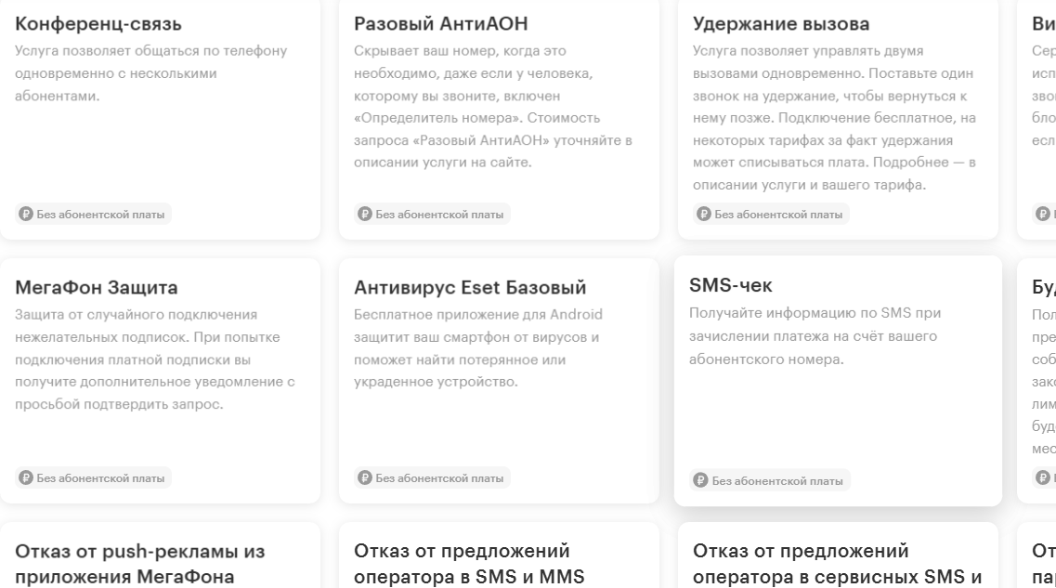
Task: Select the Антивирус Eset Базовый heading
Action: pyautogui.click(x=470, y=287)
